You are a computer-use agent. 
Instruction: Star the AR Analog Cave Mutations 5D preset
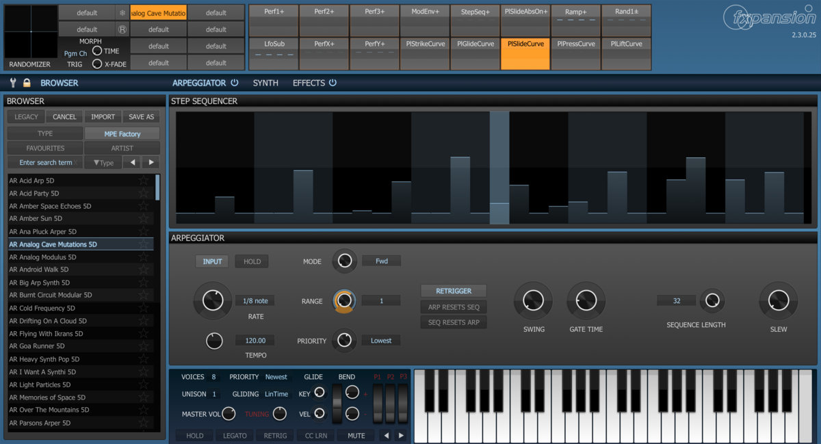(x=144, y=244)
